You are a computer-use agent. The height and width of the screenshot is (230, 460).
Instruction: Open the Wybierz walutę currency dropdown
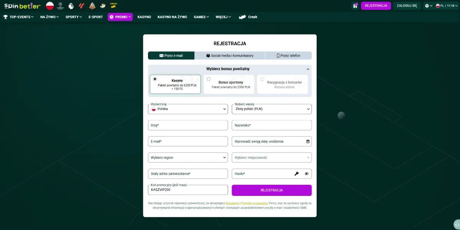(x=272, y=109)
